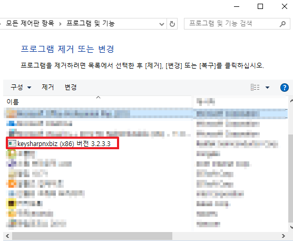Expand the view options dropdown arrow

point(267,88)
